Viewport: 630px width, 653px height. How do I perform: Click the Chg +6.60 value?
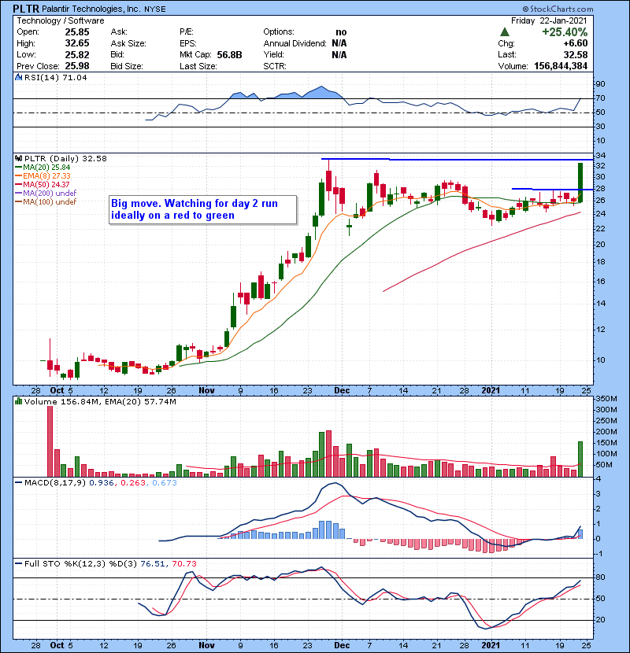[576, 43]
